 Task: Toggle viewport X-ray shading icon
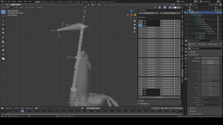170,8
